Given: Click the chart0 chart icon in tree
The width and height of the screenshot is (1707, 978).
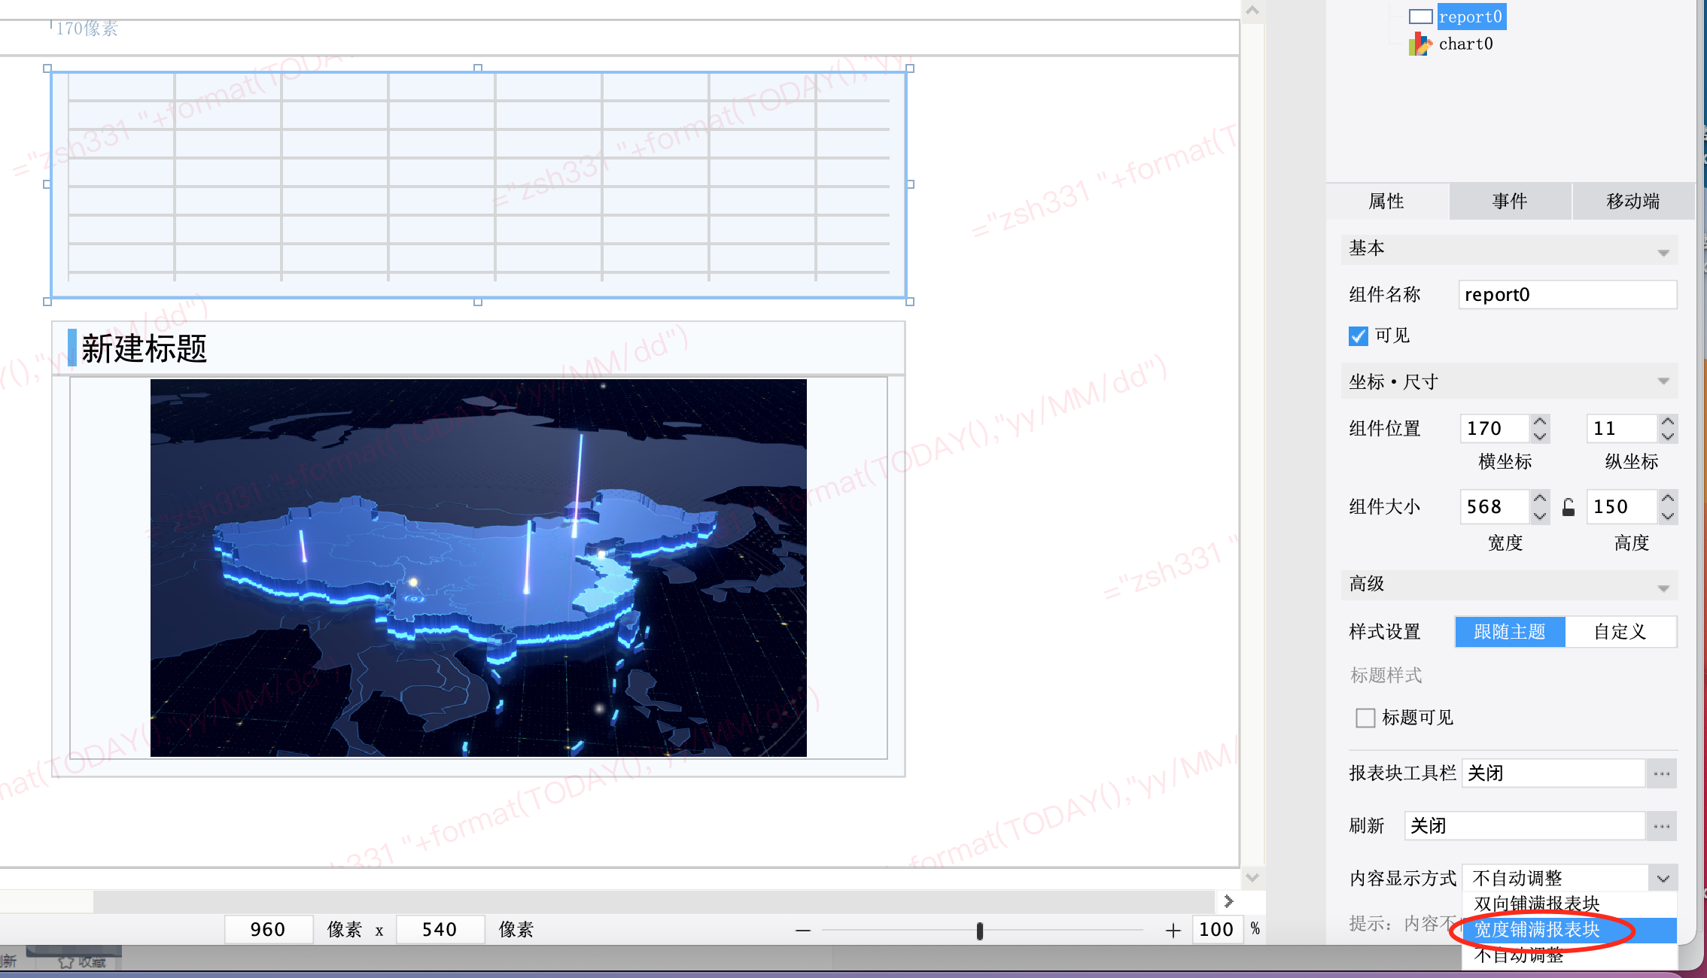Looking at the screenshot, I should coord(1419,44).
